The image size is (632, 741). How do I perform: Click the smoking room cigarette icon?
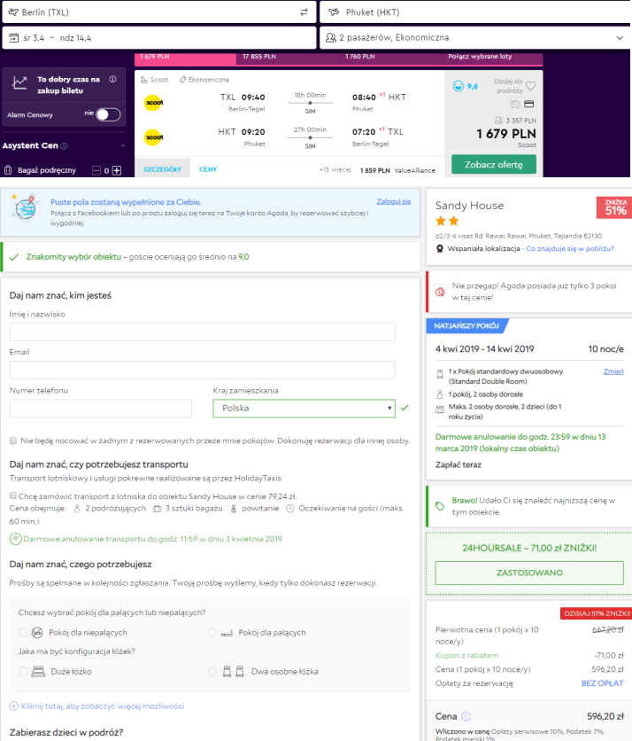tap(227, 633)
